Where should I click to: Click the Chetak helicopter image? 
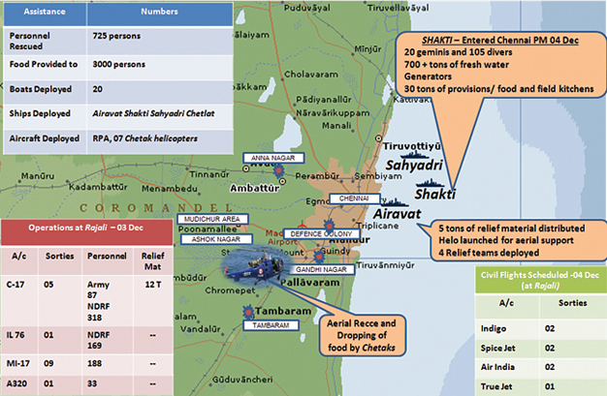(x=257, y=265)
